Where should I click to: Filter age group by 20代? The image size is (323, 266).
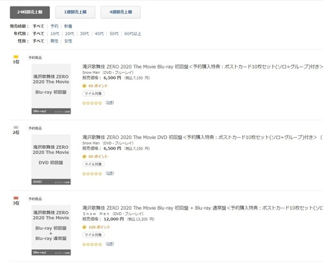pos(69,34)
